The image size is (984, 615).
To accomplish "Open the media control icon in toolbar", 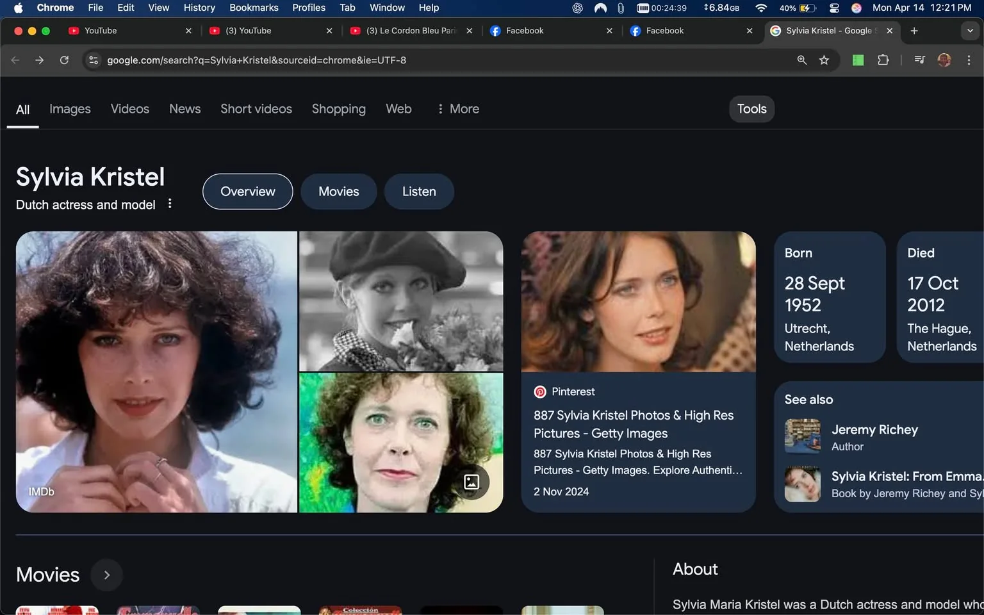I will point(919,60).
